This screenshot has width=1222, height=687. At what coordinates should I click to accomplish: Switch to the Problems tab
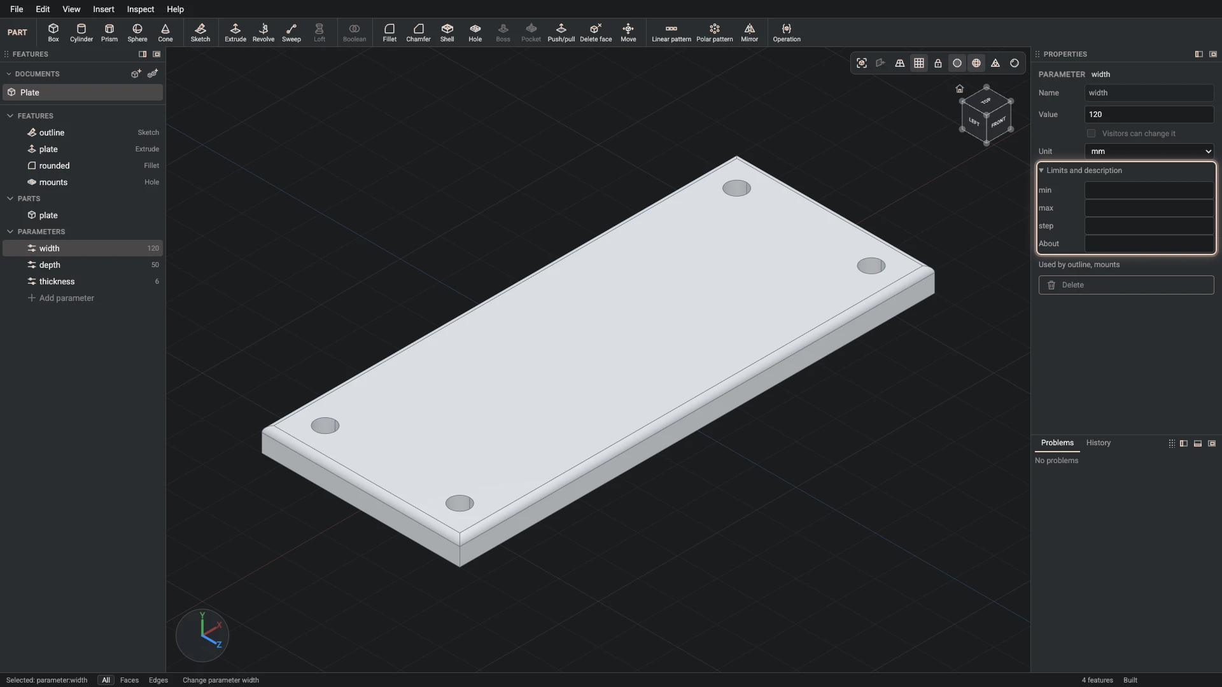[x=1057, y=443]
